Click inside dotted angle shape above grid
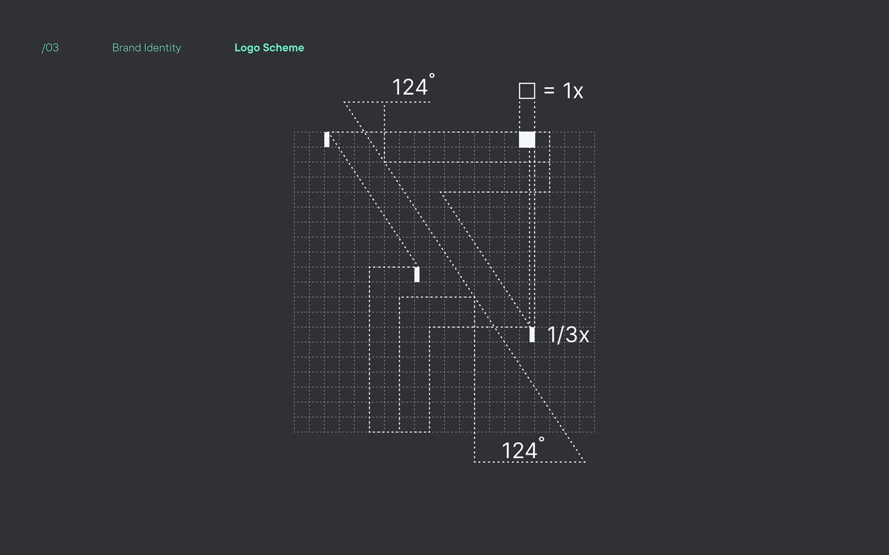Viewport: 889px width, 555px height. (368, 116)
